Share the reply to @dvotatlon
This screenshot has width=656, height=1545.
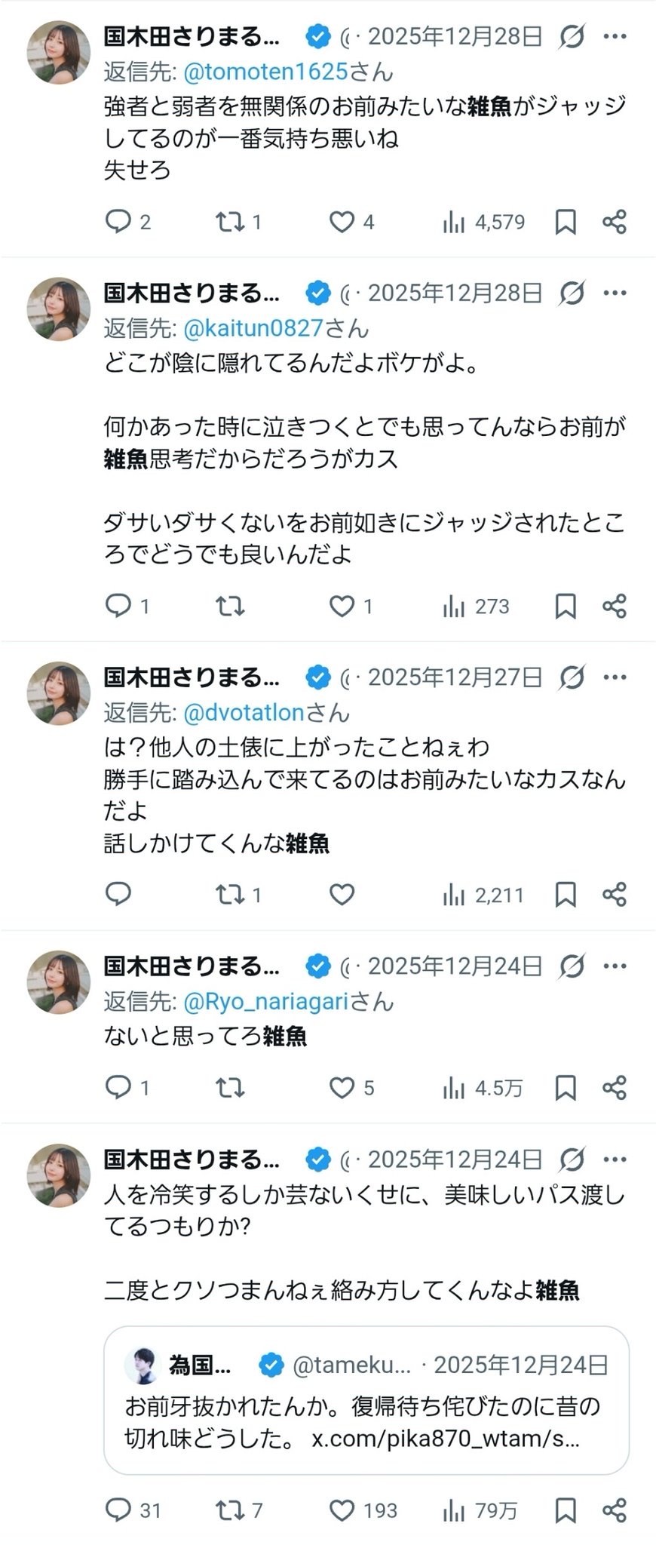(x=615, y=895)
